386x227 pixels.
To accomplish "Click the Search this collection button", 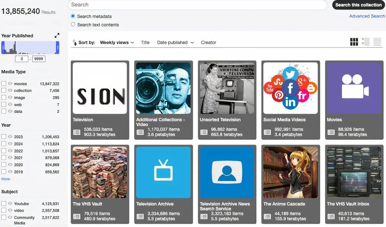I will point(358,5).
